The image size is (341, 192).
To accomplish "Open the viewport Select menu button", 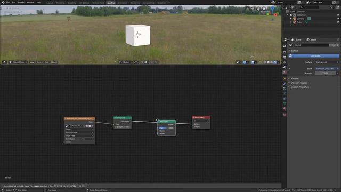I will 39,62.
